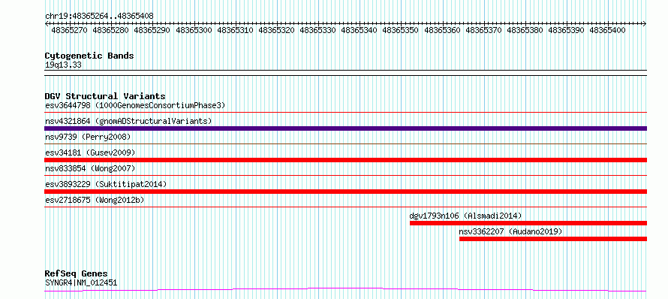Open variant dgv1793n106 (Alsmadi2014)
The width and height of the screenshot is (668, 299).
[x=465, y=216]
